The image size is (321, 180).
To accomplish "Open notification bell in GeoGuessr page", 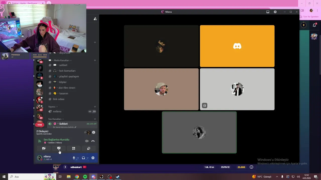I will pyautogui.click(x=314, y=25).
